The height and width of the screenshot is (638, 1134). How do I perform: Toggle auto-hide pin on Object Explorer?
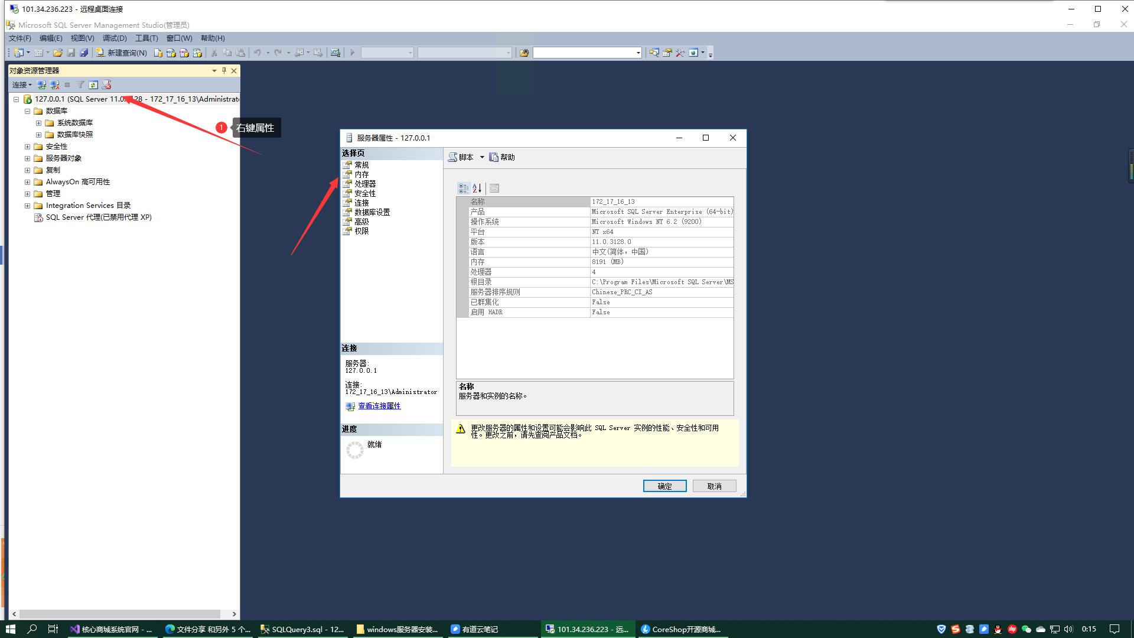pyautogui.click(x=224, y=70)
